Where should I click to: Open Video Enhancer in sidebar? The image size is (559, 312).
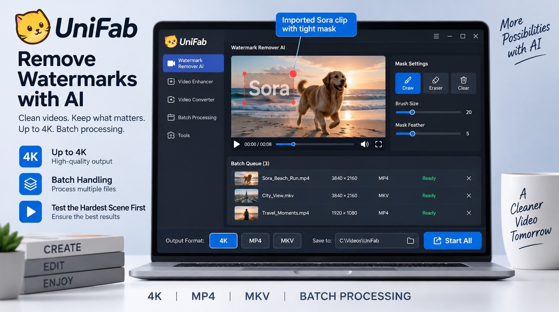click(x=191, y=82)
